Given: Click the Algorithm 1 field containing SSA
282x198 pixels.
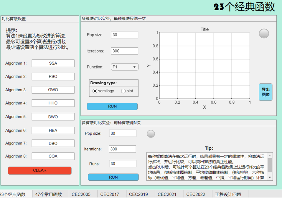Looking at the screenshot, I should pyautogui.click(x=53, y=63).
